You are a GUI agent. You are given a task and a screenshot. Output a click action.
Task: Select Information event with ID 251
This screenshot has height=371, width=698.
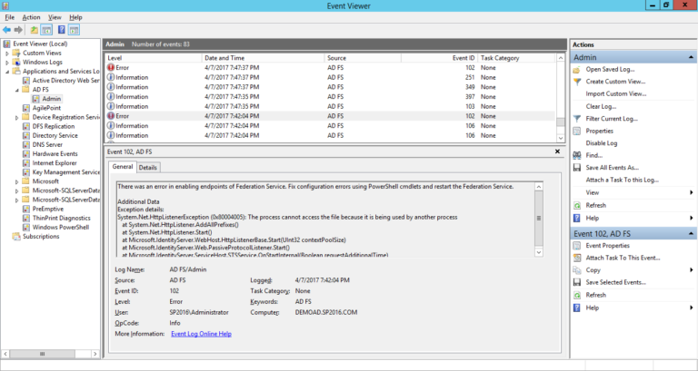coord(330,77)
